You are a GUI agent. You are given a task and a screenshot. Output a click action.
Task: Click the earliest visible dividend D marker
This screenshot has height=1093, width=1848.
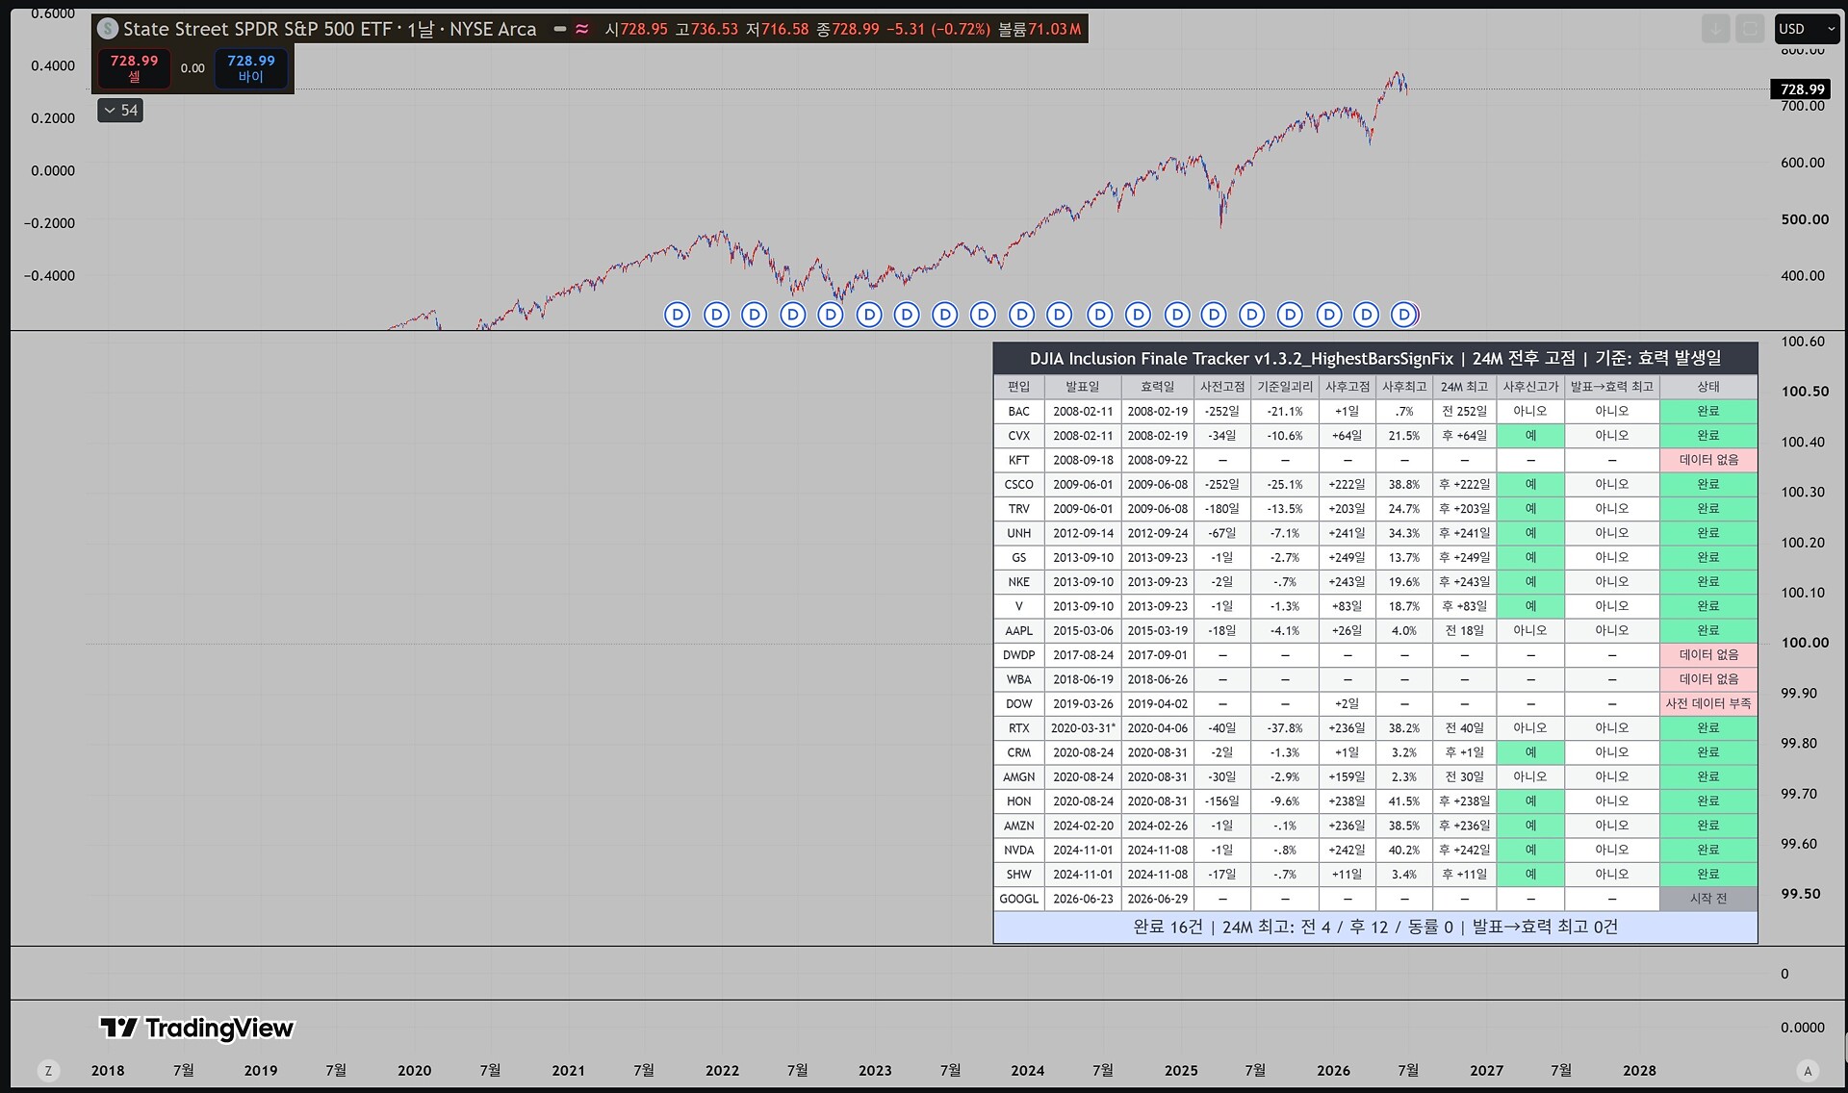(678, 315)
